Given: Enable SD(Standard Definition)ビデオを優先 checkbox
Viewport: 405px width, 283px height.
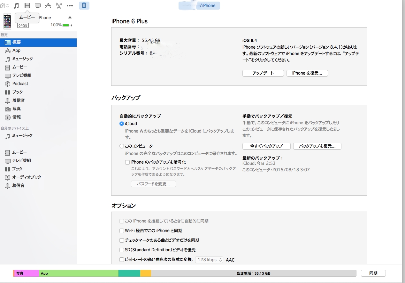Looking at the screenshot, I should (x=122, y=250).
